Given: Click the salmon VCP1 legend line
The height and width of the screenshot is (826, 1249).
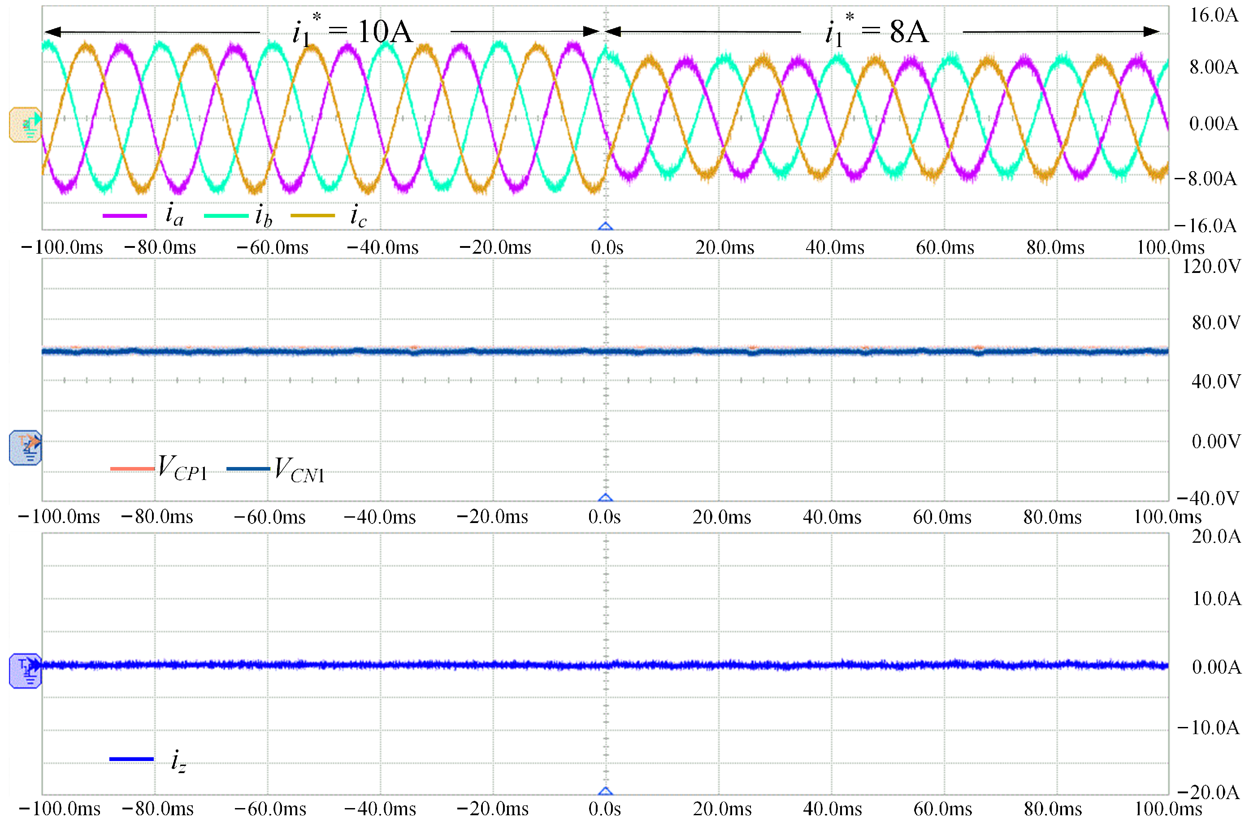Looking at the screenshot, I should [132, 468].
